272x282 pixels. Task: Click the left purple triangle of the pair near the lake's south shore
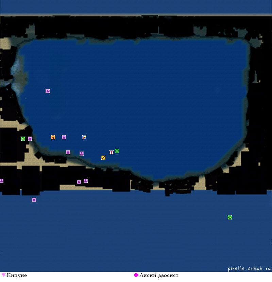coord(68,152)
